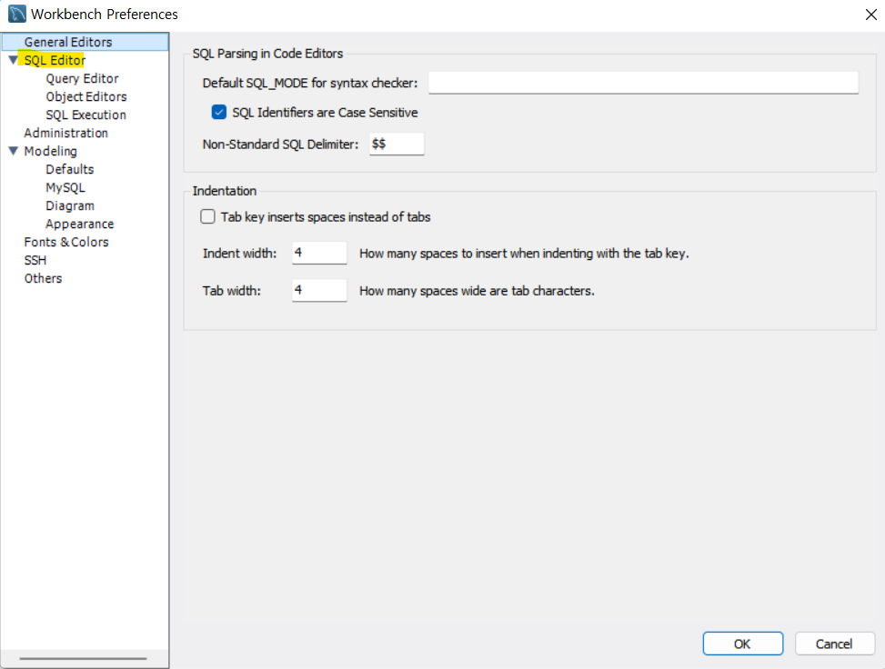Click 'How many spaces wide are tab characters.' text
885x669 pixels.
pyautogui.click(x=477, y=291)
